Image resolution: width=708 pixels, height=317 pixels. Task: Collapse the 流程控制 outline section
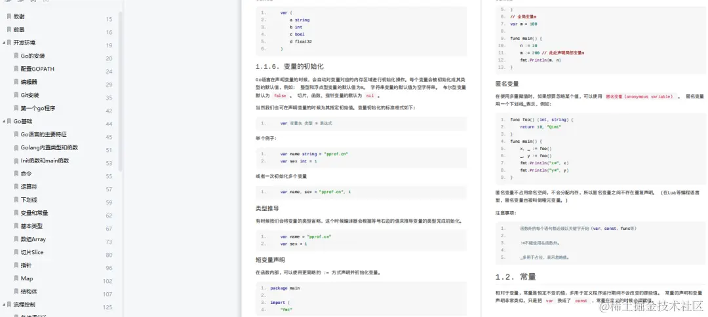click(x=4, y=305)
